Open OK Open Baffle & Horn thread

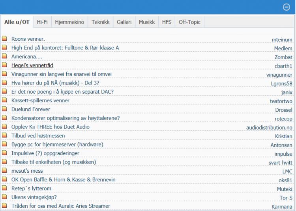tap(64, 180)
